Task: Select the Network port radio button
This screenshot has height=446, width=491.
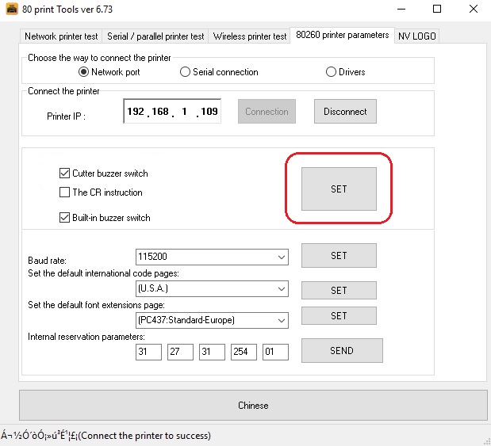Action: tap(85, 72)
